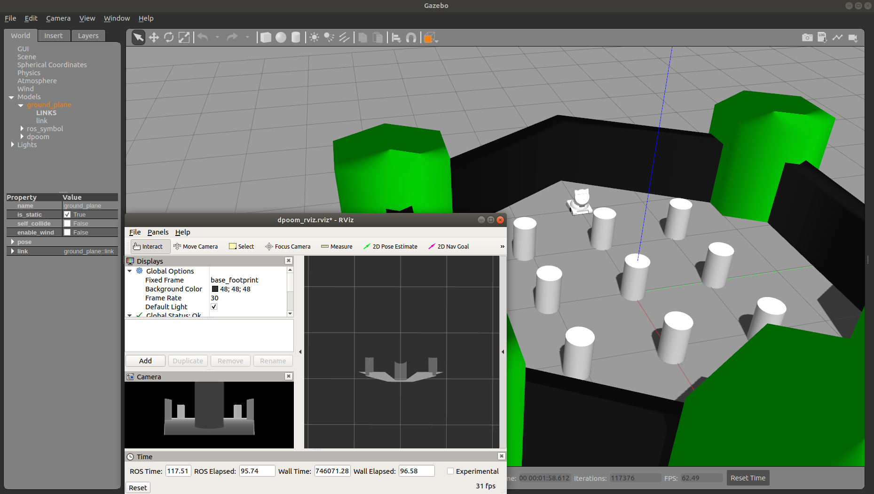Open the plot window icon

[x=837, y=38]
